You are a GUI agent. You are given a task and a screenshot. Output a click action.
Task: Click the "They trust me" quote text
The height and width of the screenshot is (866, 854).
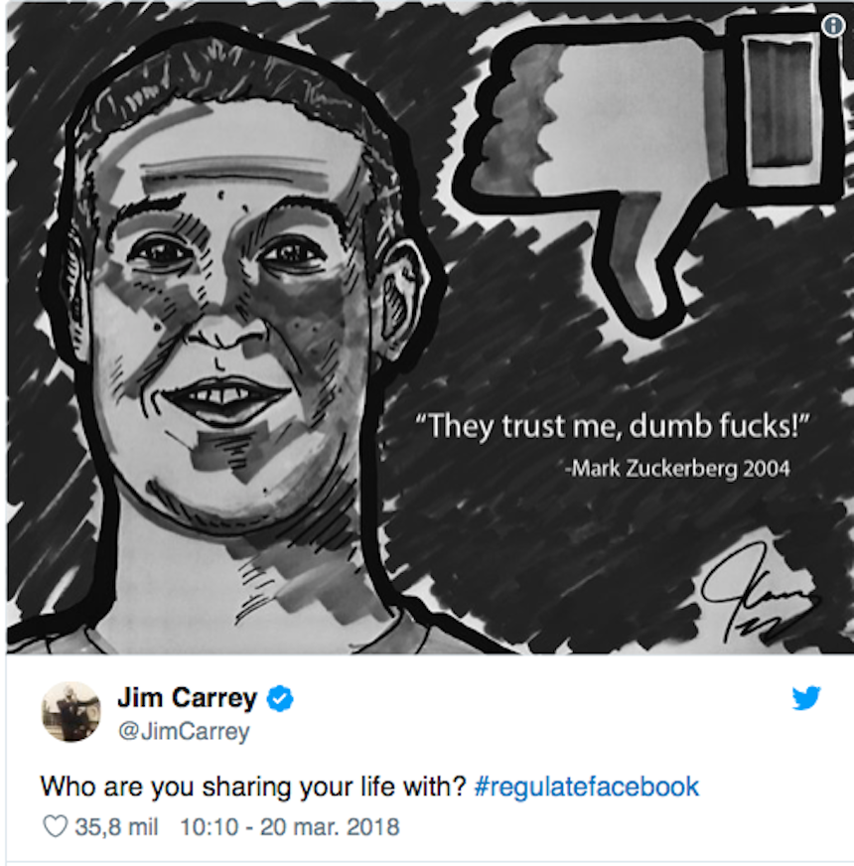[x=612, y=426]
